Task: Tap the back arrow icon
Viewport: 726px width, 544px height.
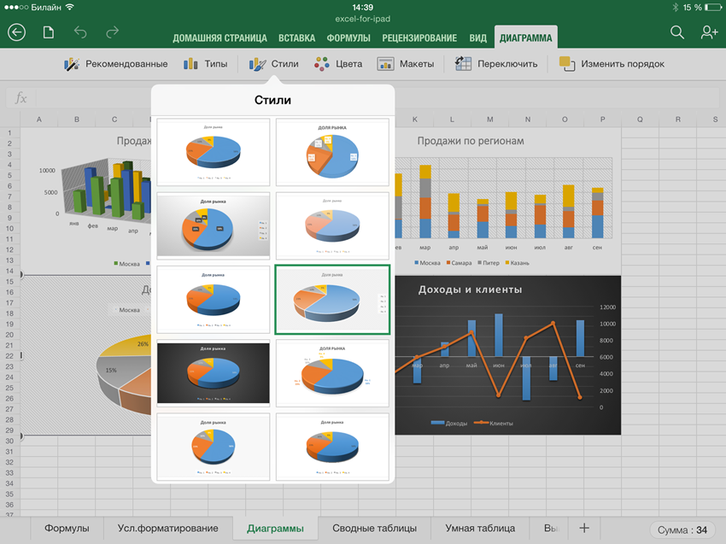Action: click(x=17, y=32)
